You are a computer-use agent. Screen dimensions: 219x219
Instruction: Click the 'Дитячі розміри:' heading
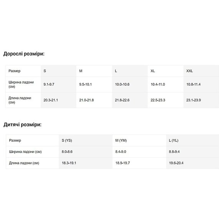(x=23, y=124)
